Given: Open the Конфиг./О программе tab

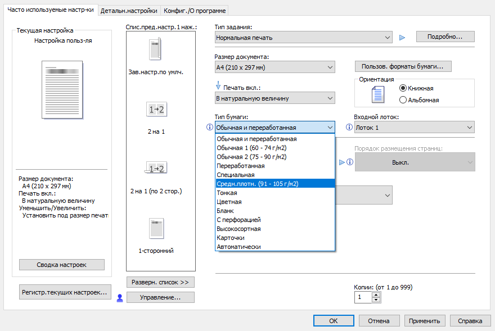Looking at the screenshot, I should tap(195, 11).
